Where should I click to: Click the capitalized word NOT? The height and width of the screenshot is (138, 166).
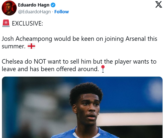tap(40, 62)
